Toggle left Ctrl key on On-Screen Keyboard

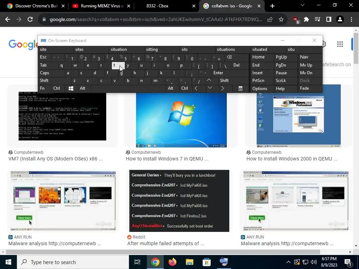tap(58, 88)
